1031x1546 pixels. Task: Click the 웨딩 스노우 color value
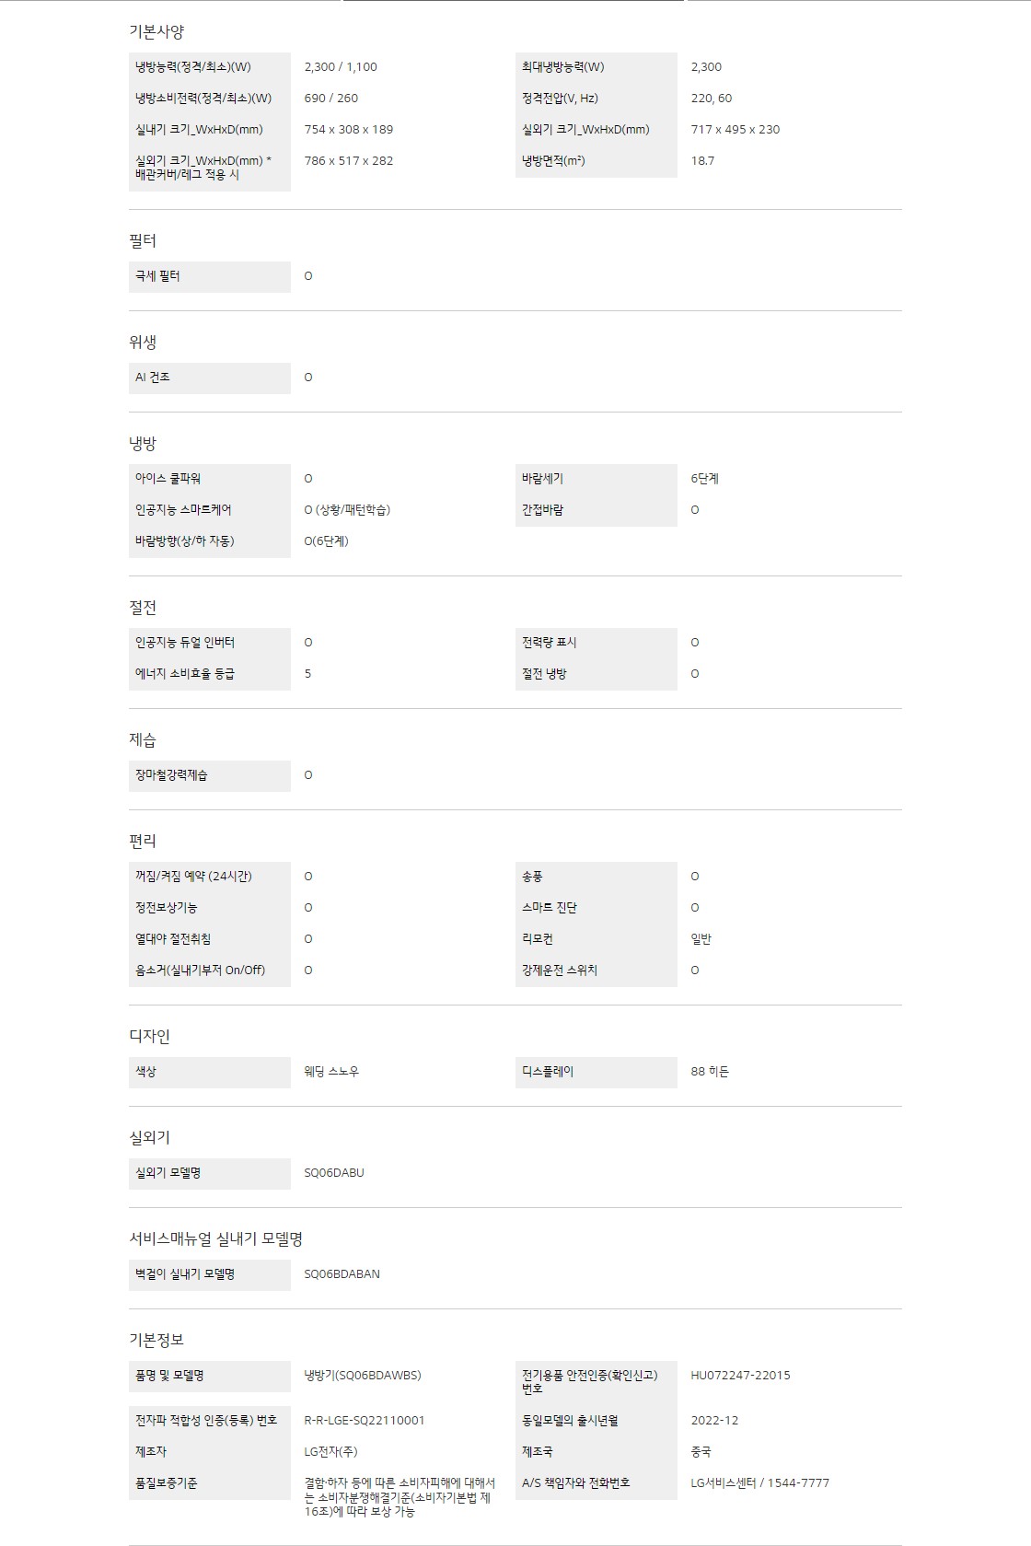tap(331, 1072)
